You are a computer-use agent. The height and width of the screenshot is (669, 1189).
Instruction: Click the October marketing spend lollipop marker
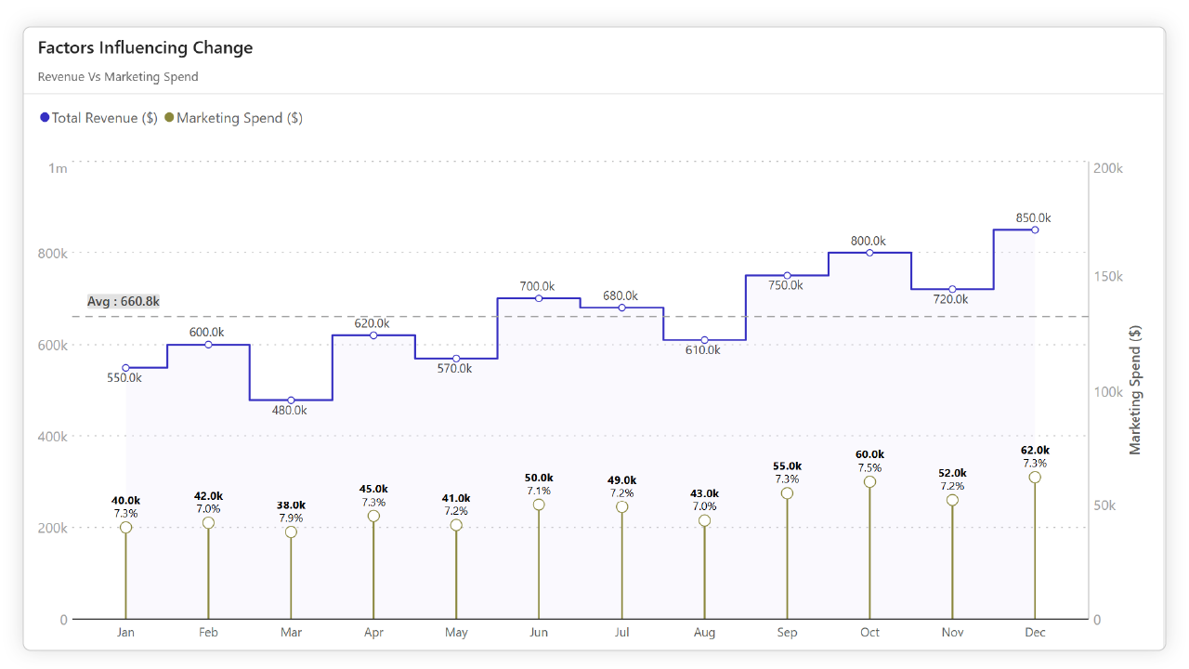[x=869, y=482]
